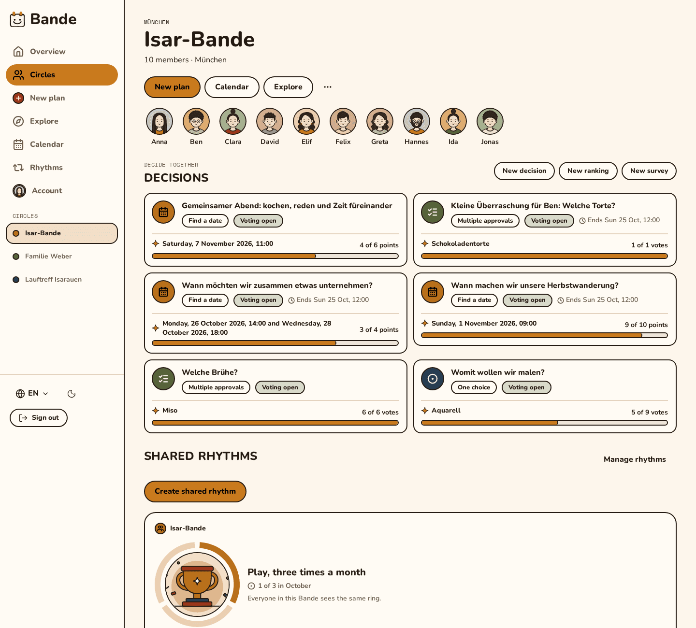Select Circles in the sidebar navigation
The width and height of the screenshot is (696, 628).
(62, 75)
